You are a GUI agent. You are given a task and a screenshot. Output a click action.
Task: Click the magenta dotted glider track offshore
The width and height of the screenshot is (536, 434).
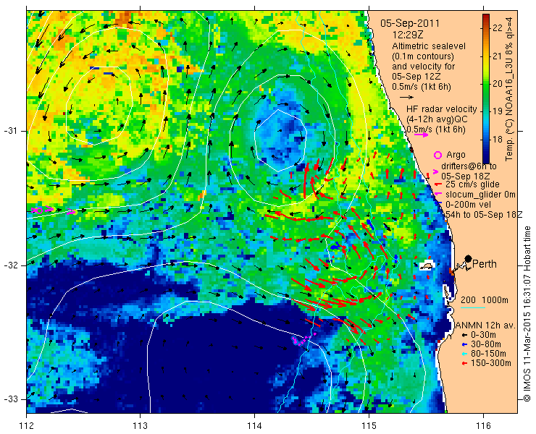[303, 339]
